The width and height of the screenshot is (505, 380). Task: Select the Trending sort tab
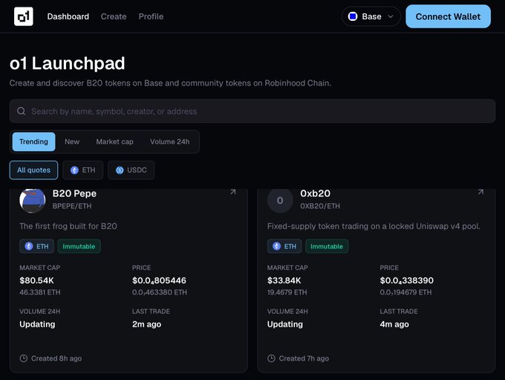point(34,141)
